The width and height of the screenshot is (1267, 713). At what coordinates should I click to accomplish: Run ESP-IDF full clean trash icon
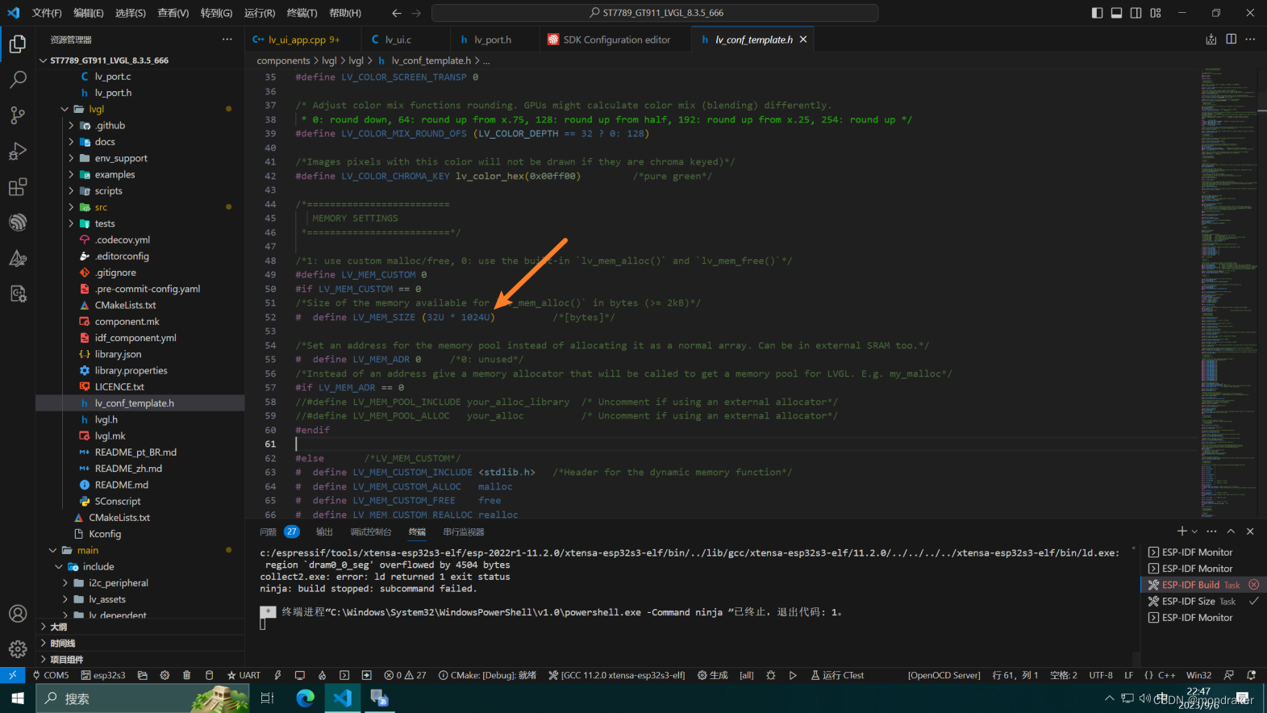pos(187,675)
